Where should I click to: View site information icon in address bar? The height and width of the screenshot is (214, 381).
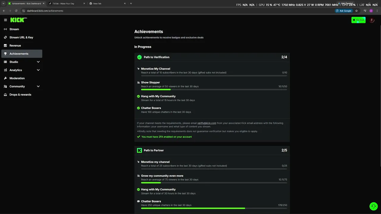[24, 11]
